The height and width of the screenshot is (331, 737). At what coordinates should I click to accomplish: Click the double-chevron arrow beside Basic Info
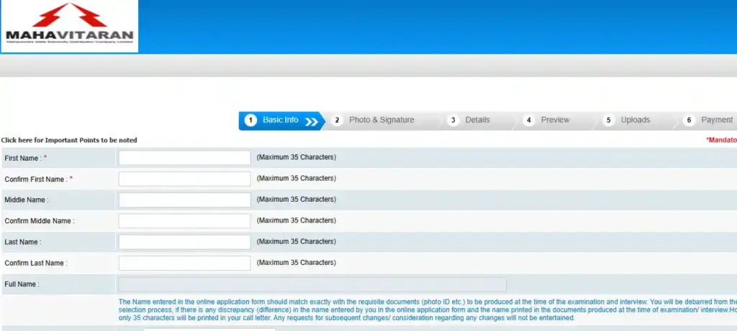click(x=312, y=121)
